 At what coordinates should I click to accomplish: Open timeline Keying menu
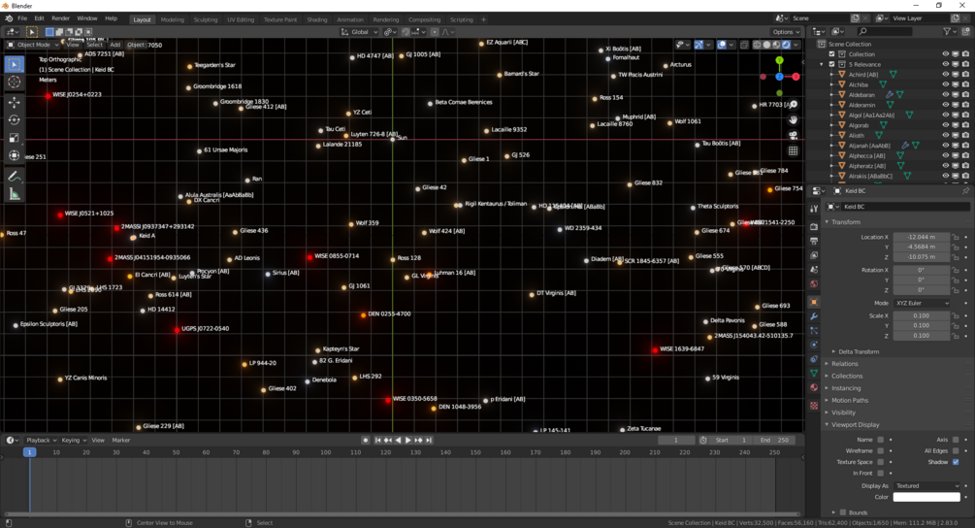[74, 441]
